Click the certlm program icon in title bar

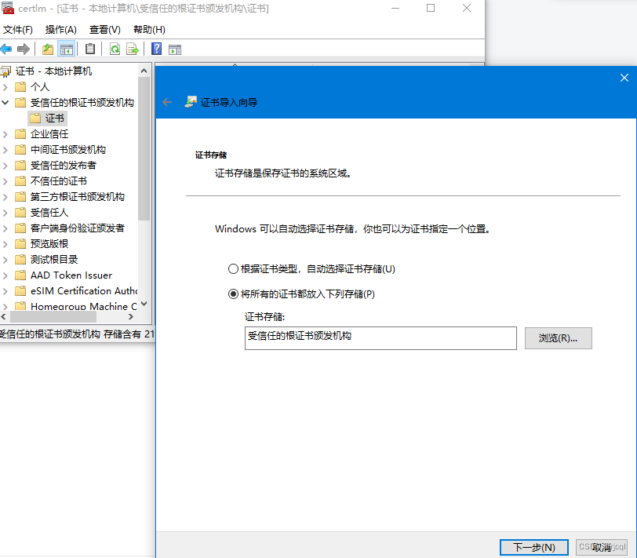tap(8, 9)
